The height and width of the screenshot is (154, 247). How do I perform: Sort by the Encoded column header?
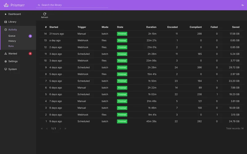point(172,27)
